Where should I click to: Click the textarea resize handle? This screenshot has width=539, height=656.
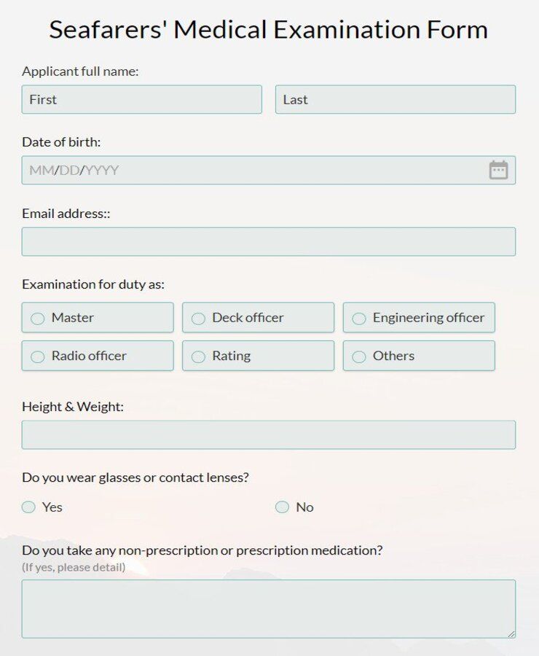pos(512,633)
